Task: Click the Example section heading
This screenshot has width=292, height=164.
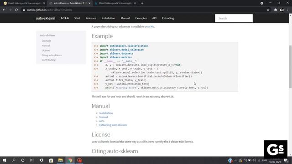Action: tap(102, 36)
